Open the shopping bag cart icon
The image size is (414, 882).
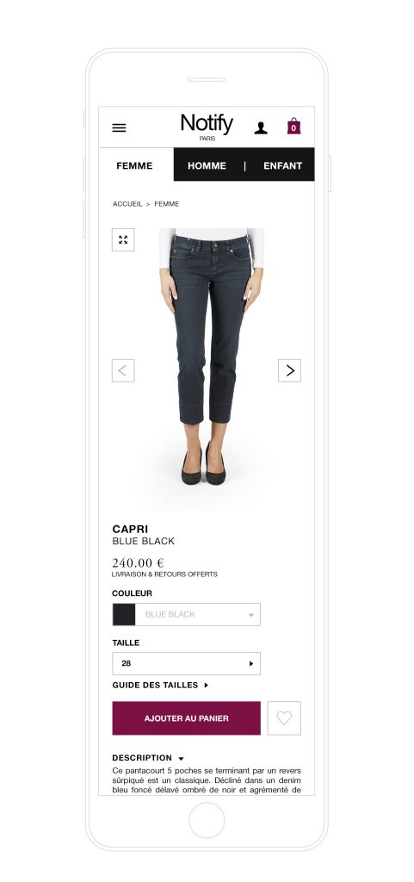click(x=294, y=126)
